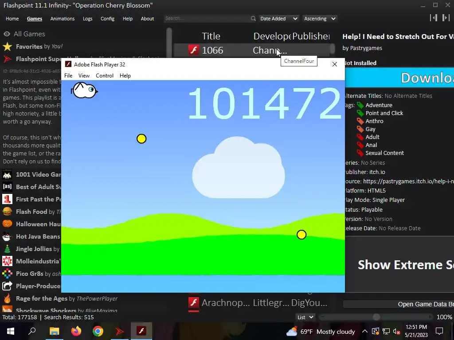Open the Halloween Haunts pumpkin icon
Screen dimensions: 454x340
[7, 224]
